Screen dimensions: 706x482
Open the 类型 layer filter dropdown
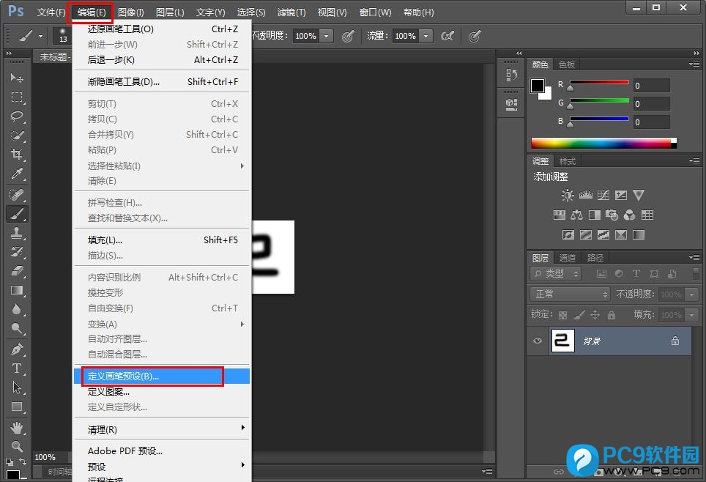[556, 273]
